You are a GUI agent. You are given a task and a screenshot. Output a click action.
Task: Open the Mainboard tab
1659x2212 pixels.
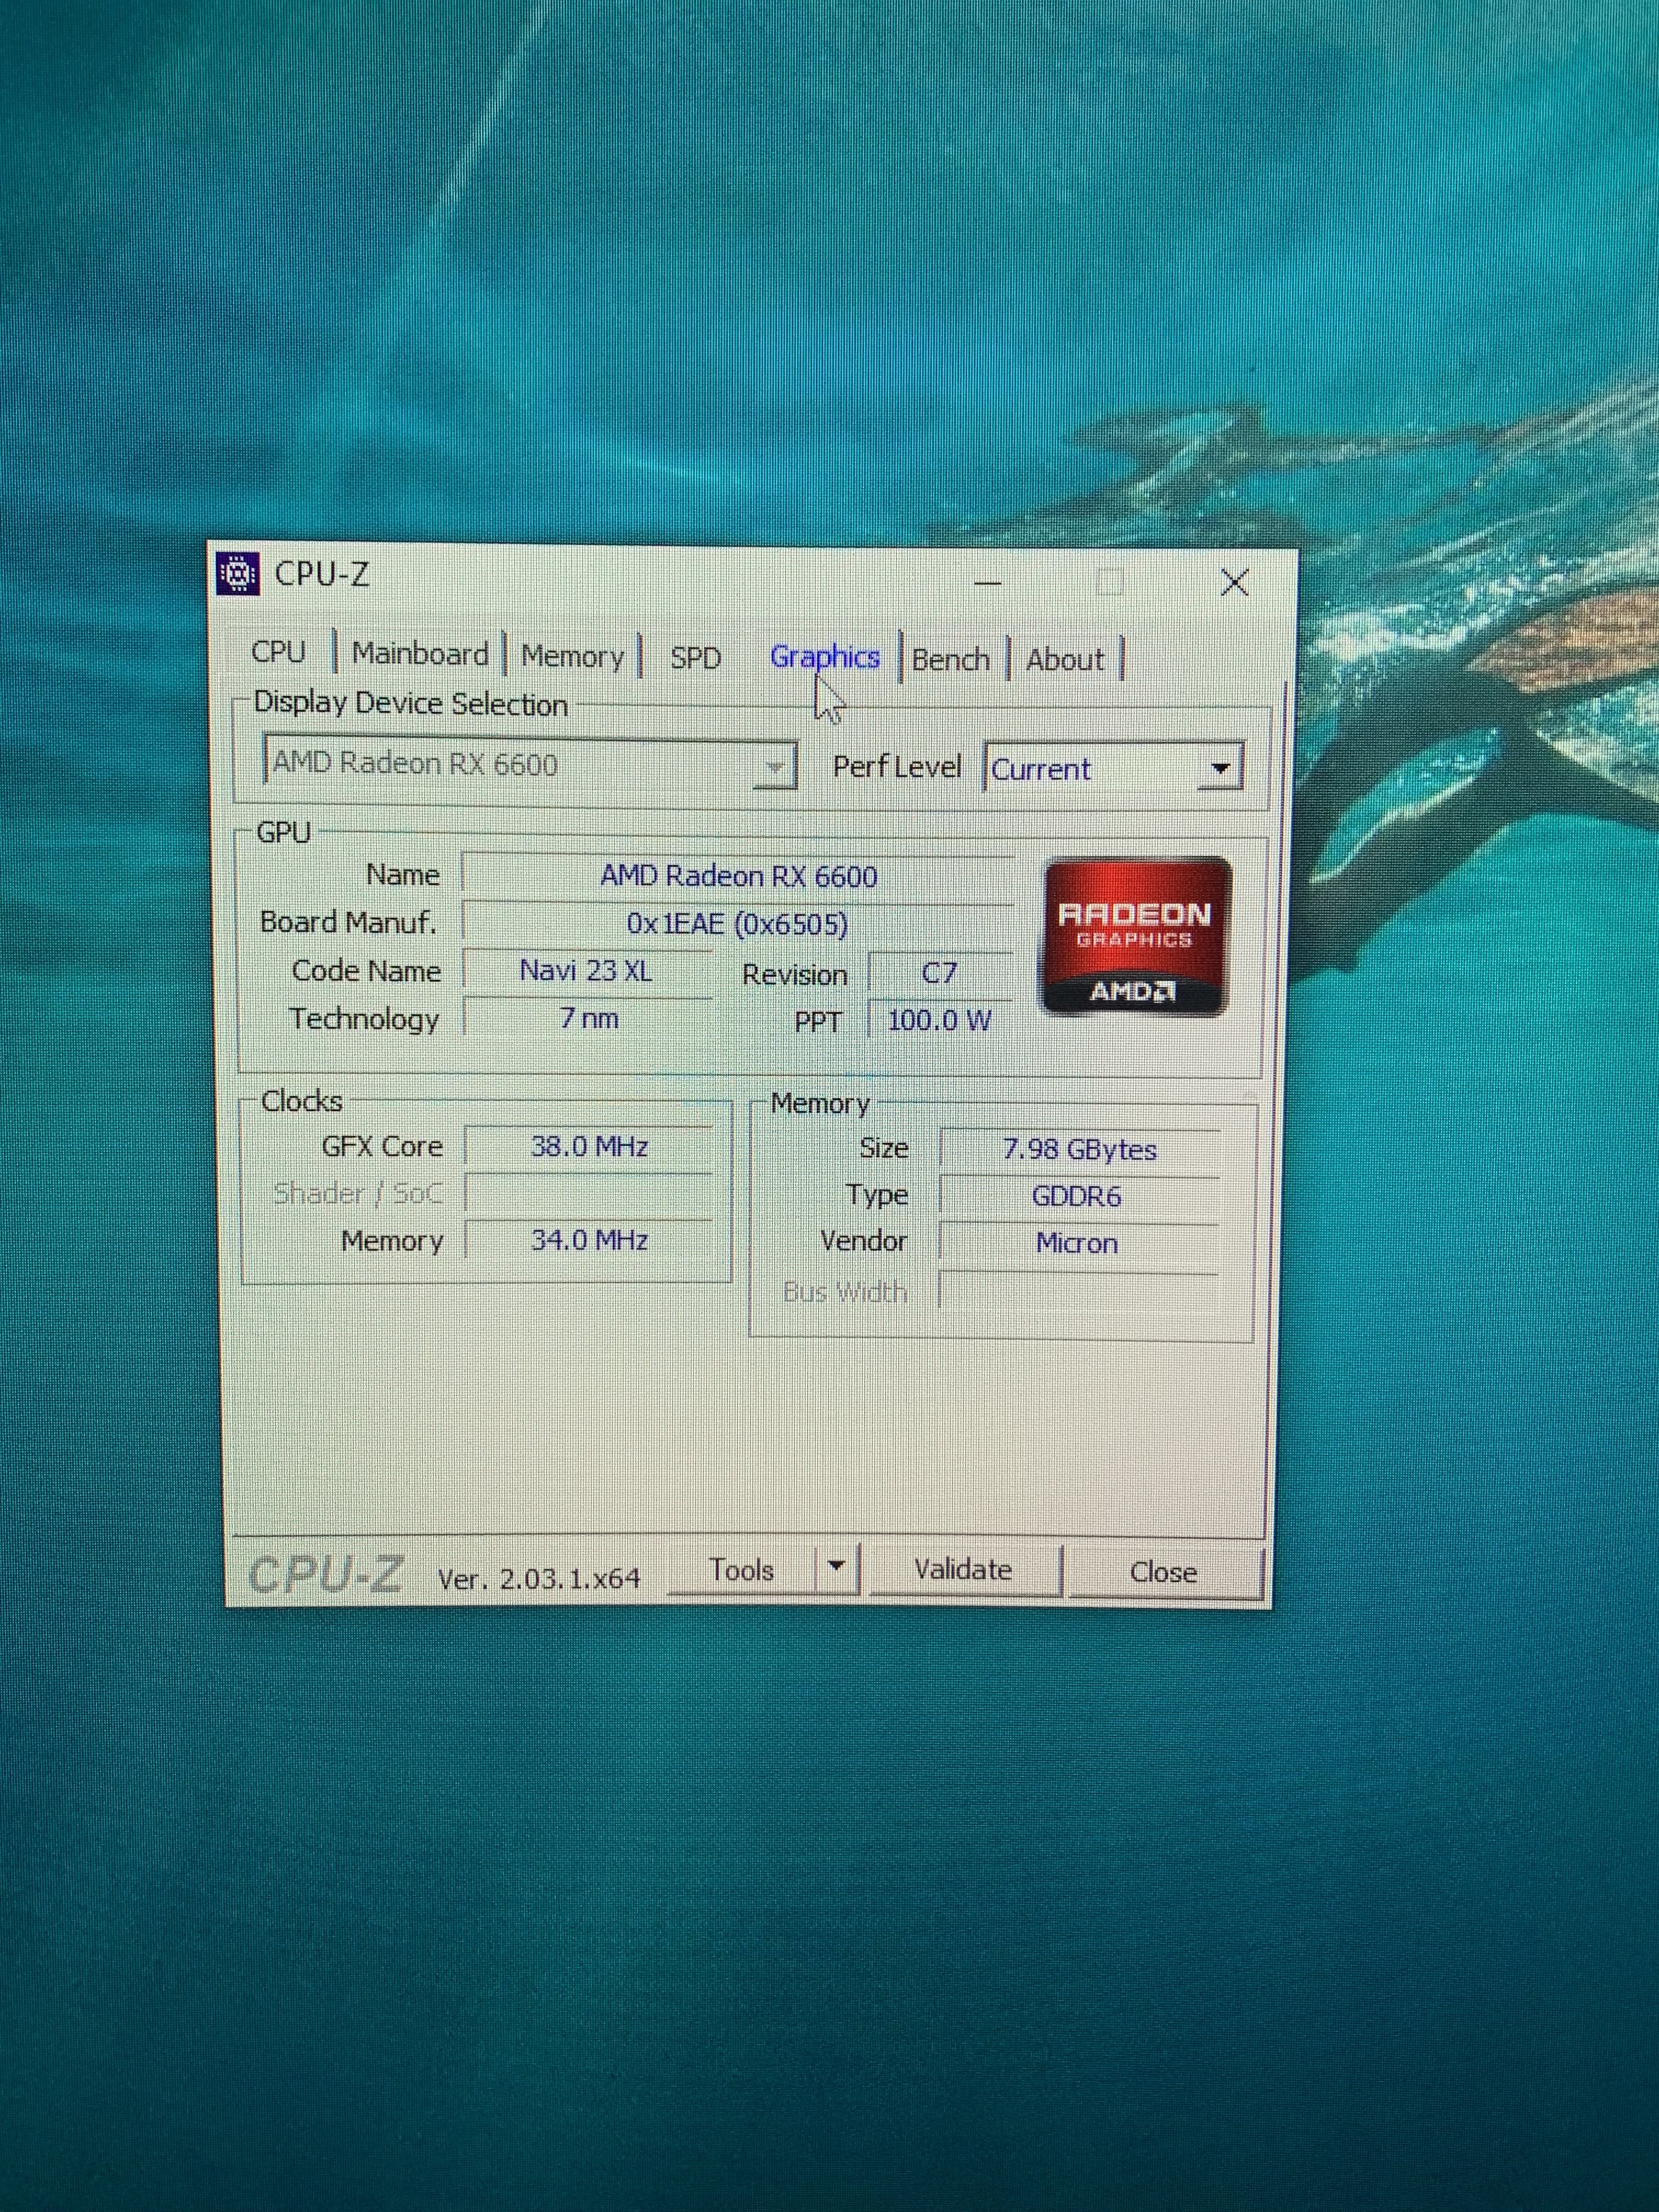tap(420, 654)
